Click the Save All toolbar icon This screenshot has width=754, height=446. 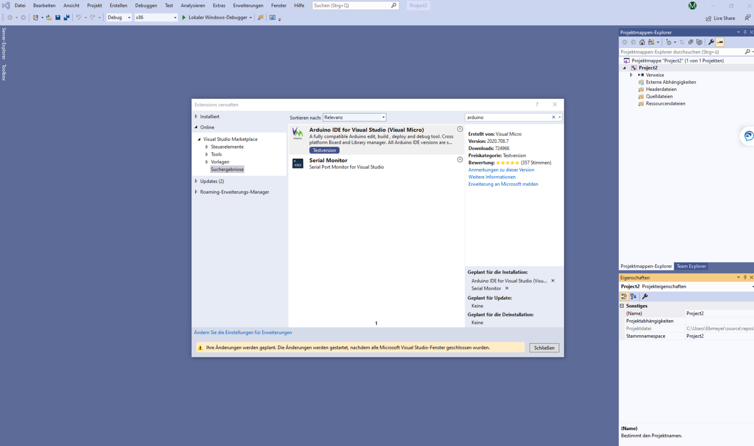pos(66,17)
